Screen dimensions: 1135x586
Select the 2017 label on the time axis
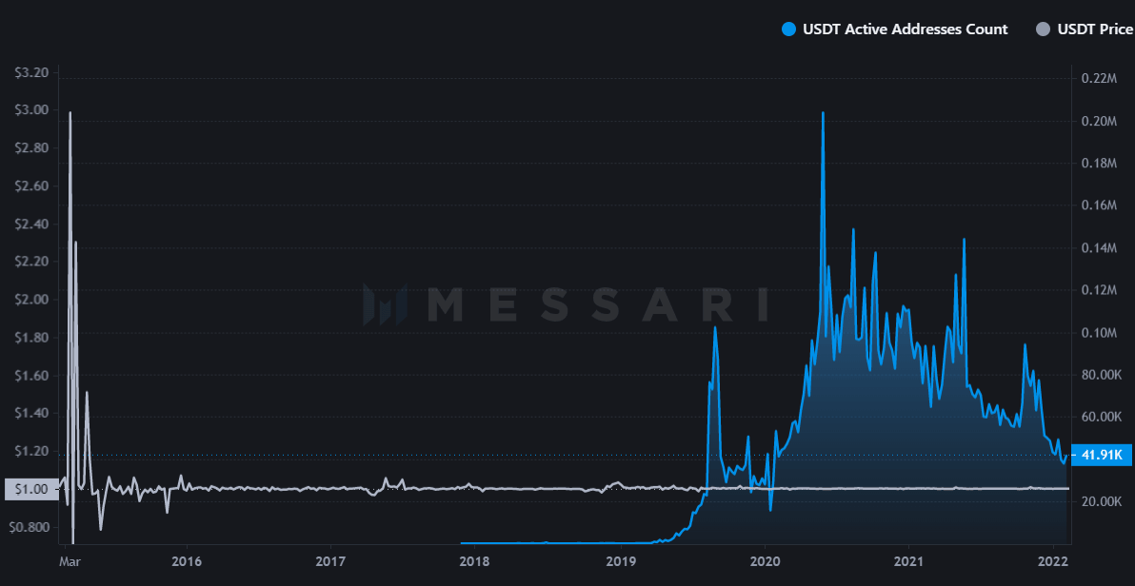pyautogui.click(x=329, y=563)
